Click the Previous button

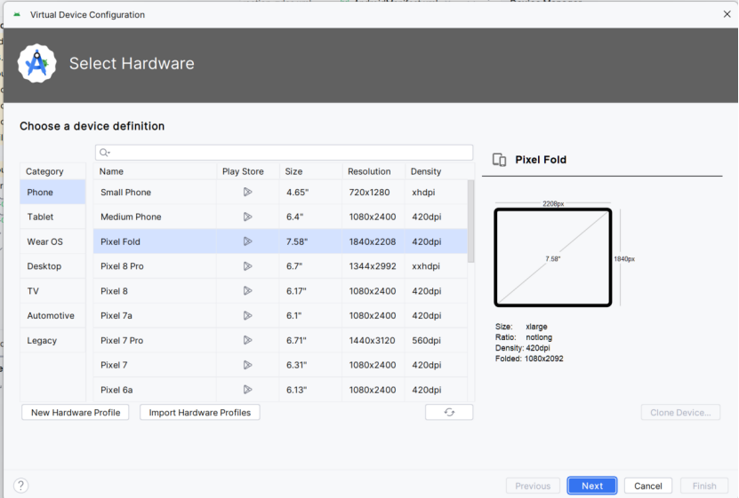(x=533, y=486)
